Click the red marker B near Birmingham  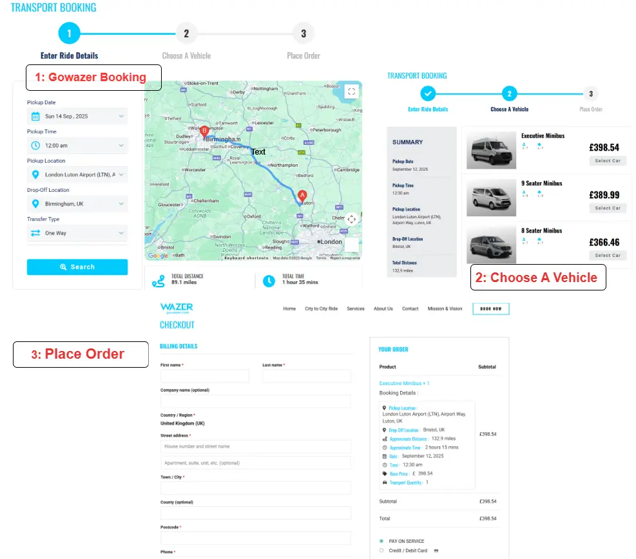[204, 131]
